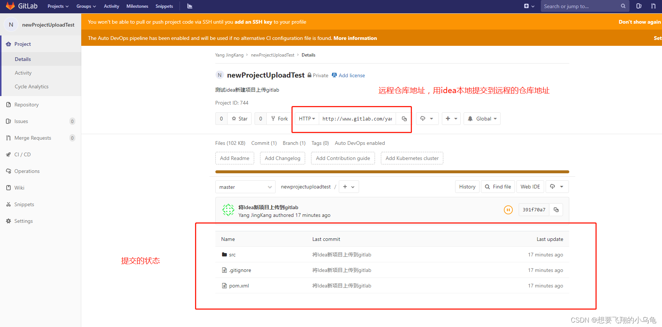Open the Groups menu in navbar
This screenshot has width=662, height=327.
(x=86, y=6)
